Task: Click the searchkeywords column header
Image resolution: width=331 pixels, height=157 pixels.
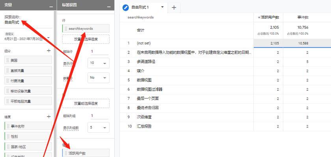Action: pos(141,17)
